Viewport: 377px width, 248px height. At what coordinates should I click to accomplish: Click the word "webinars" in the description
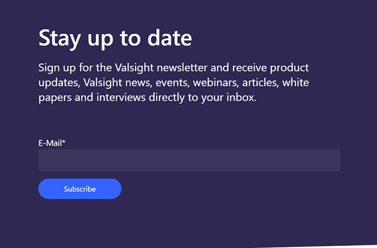pos(216,82)
